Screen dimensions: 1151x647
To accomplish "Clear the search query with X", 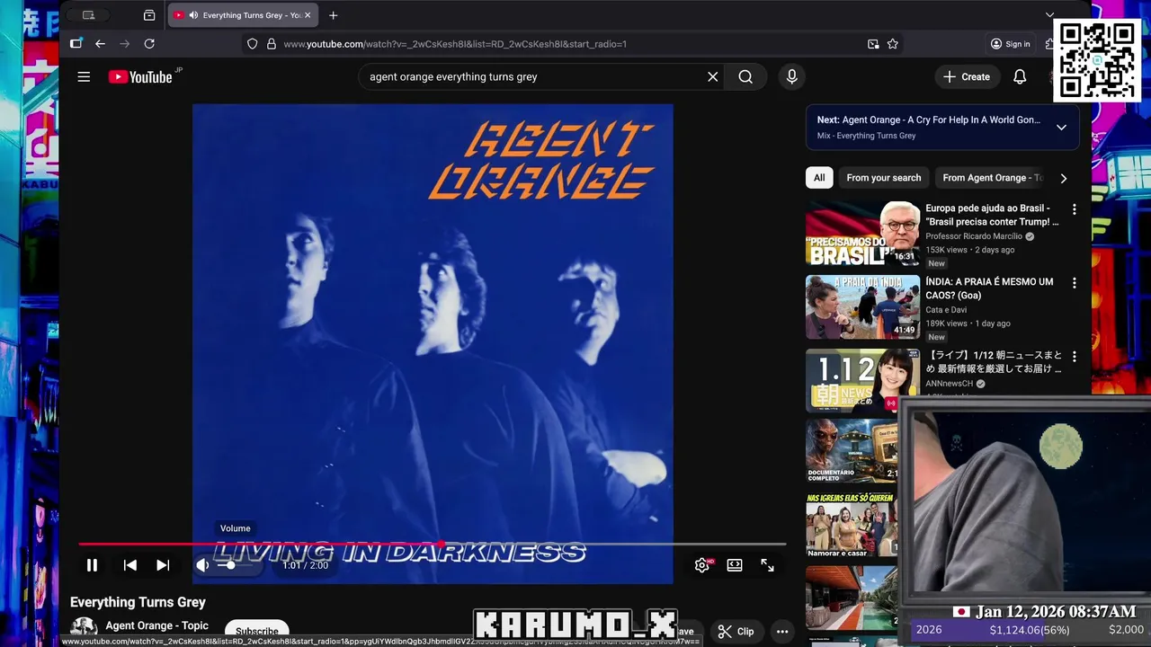I will click(x=712, y=76).
